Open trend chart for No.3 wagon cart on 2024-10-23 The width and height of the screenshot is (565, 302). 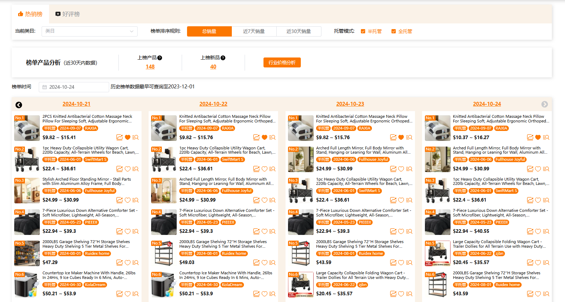pos(393,200)
